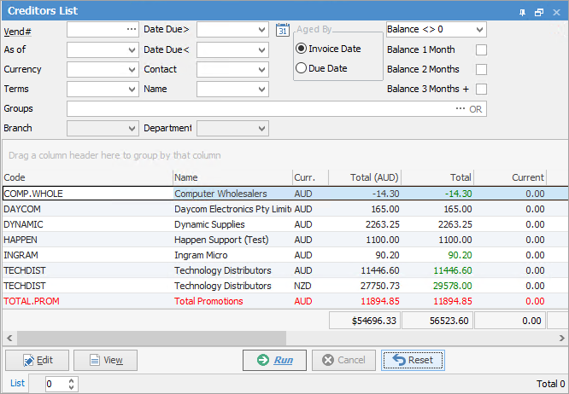
Task: Expand the As of dropdown
Action: (x=132, y=50)
